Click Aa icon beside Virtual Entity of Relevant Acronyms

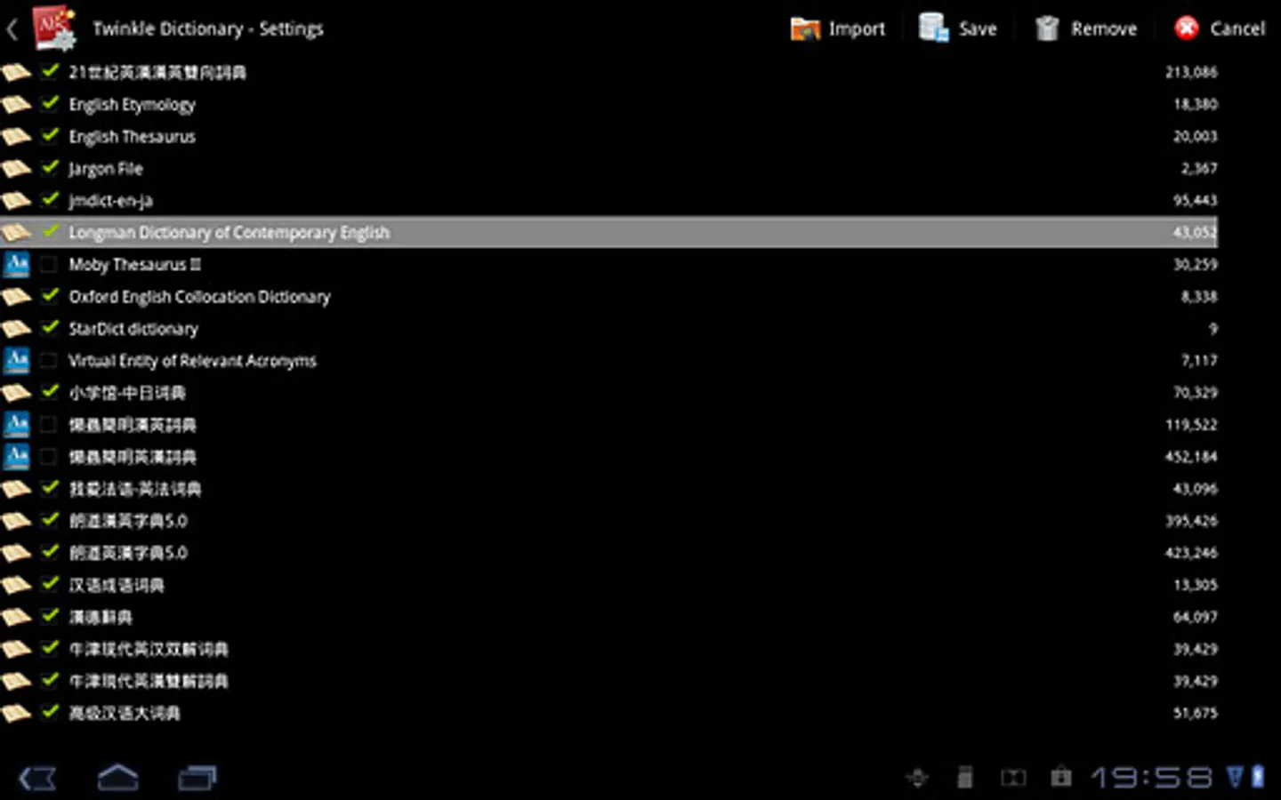tap(17, 360)
